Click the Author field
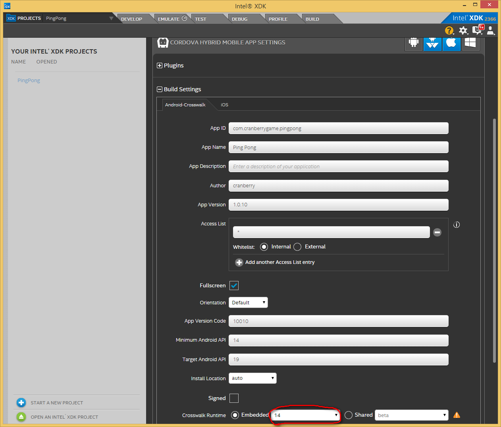 pos(339,186)
